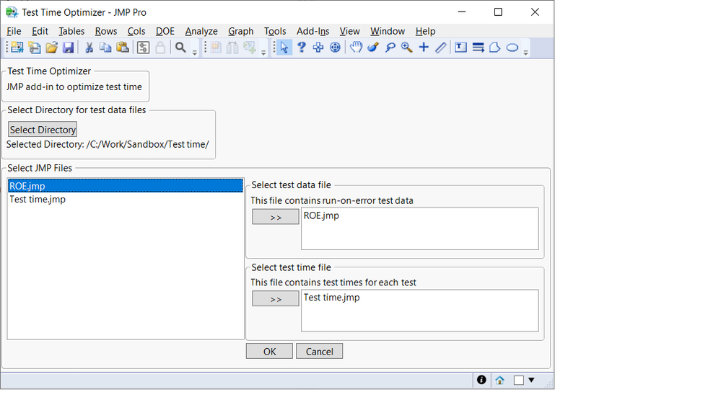Close the Test Time Optimizer window
Screen dimensions: 721x405
535,12
